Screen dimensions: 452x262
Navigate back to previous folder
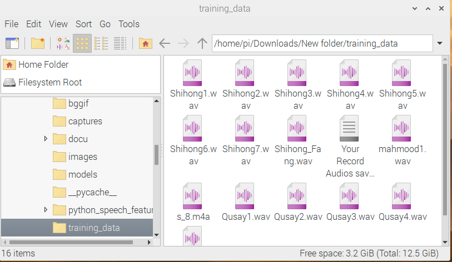[x=165, y=43]
